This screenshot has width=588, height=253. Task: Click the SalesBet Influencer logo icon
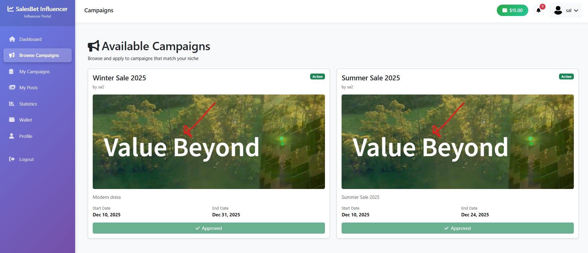click(x=10, y=9)
